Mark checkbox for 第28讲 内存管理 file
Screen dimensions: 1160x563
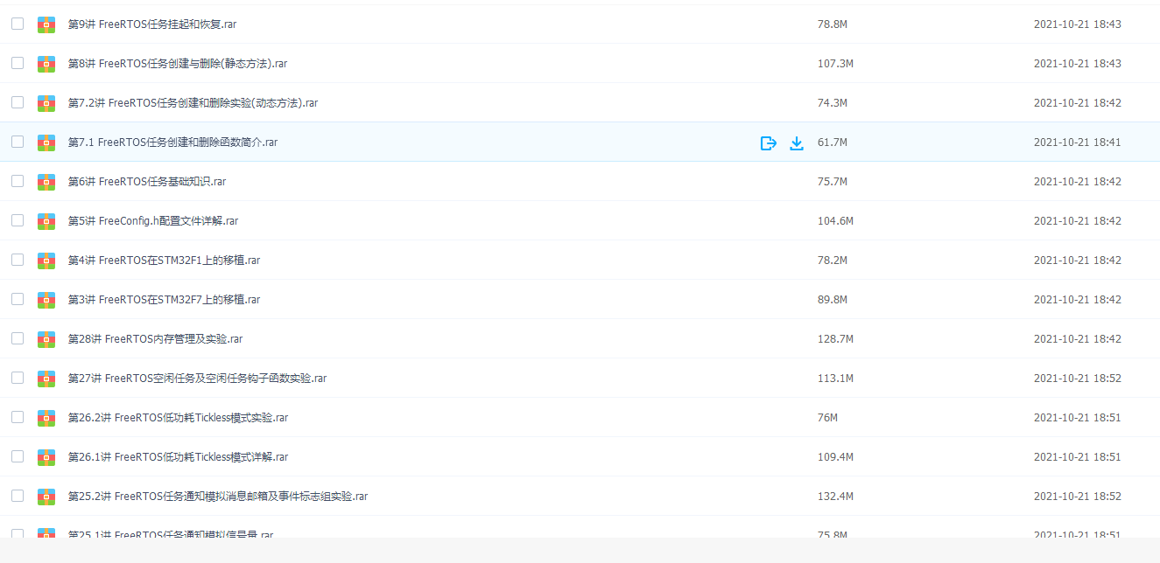pyautogui.click(x=18, y=338)
